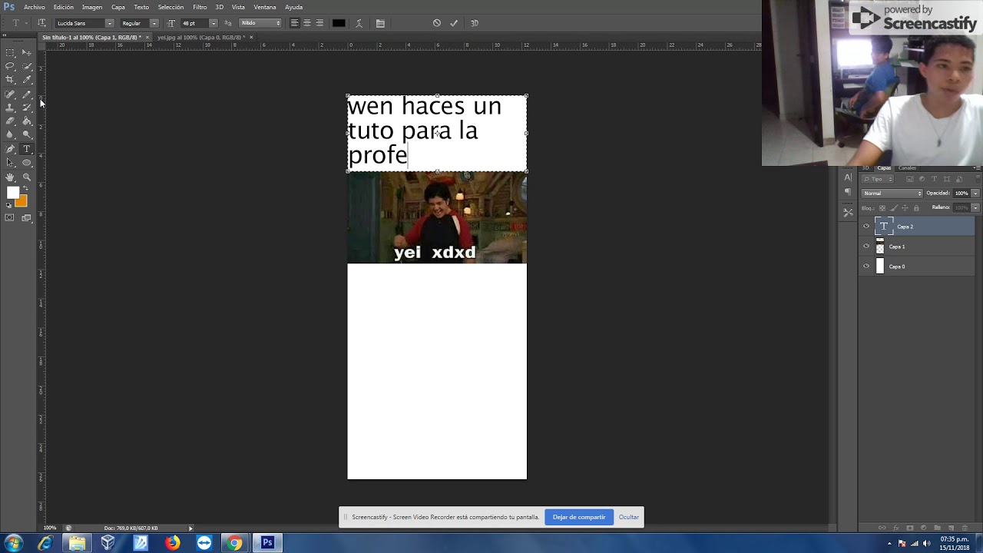
Task: Click the Ocultar link
Action: 629,517
